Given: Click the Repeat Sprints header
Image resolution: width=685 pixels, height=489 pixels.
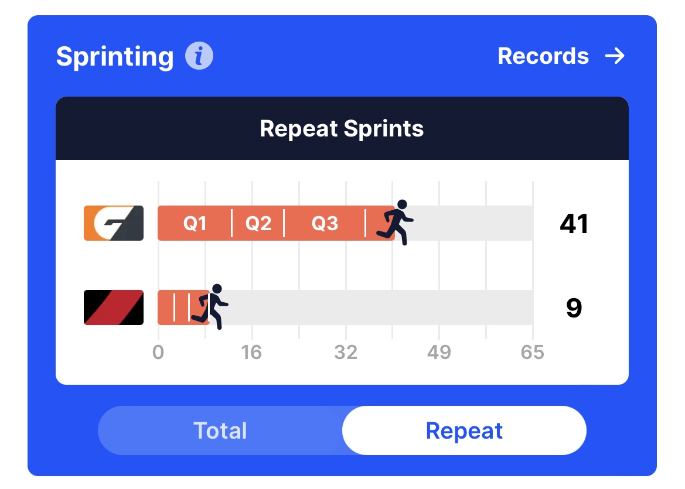Looking at the screenshot, I should point(342,128).
